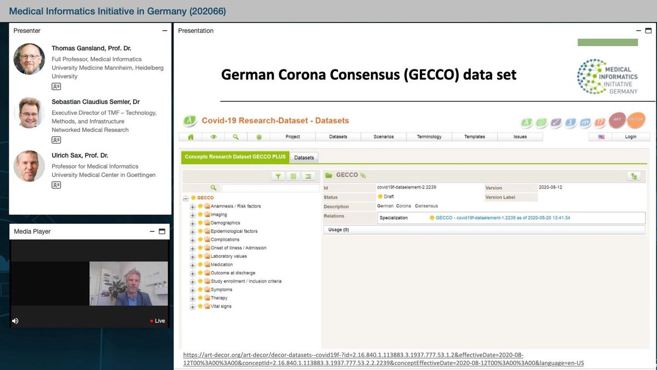Expand the Imaging tree node
This screenshot has height=370, width=657.
(x=193, y=215)
